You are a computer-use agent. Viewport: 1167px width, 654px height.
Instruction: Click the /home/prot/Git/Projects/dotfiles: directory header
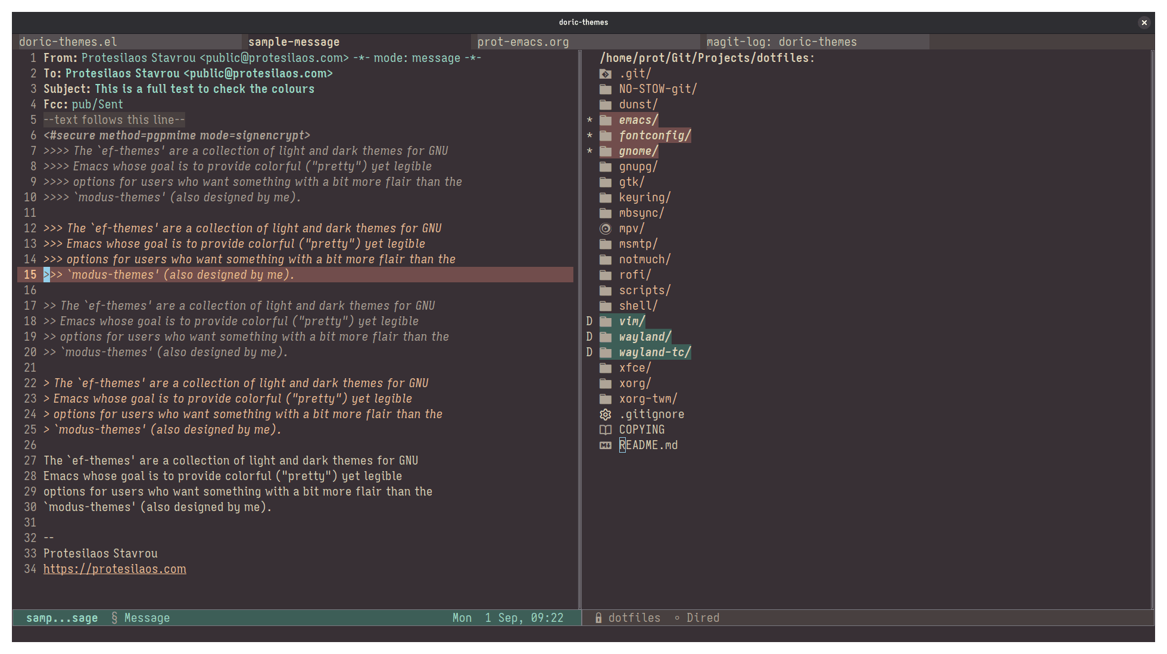point(707,58)
